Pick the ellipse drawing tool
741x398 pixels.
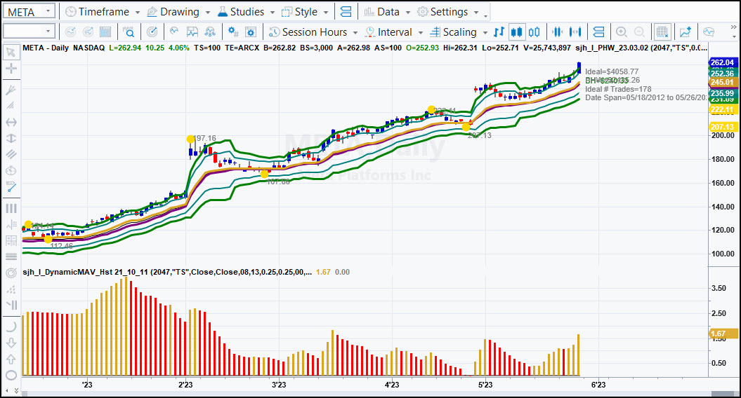tap(11, 376)
